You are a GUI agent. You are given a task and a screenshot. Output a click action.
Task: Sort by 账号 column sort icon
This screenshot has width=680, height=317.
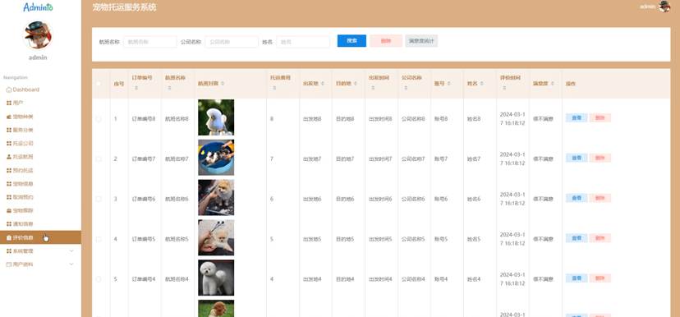(x=448, y=84)
